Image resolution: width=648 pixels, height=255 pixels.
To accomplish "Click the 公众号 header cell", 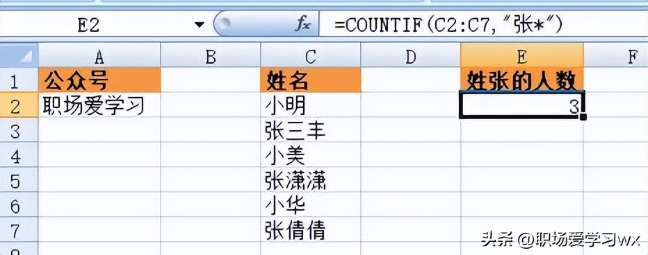I will coord(99,80).
